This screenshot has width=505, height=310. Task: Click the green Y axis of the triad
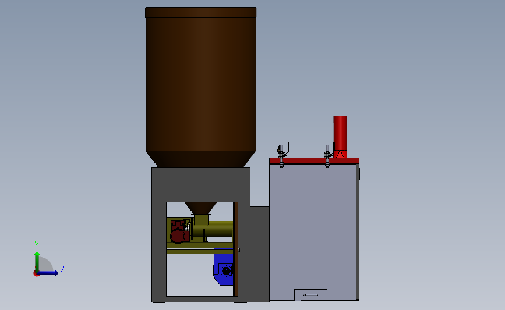(37, 262)
